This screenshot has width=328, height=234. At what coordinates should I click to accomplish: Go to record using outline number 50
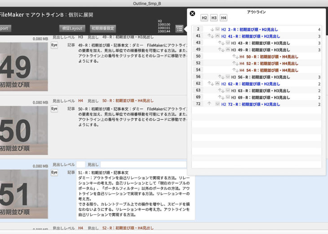(x=198, y=56)
